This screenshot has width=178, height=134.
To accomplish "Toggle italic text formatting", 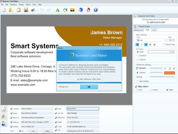I will [142, 45].
